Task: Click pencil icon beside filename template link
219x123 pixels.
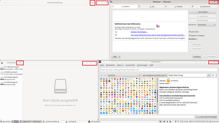Action: click(116, 35)
